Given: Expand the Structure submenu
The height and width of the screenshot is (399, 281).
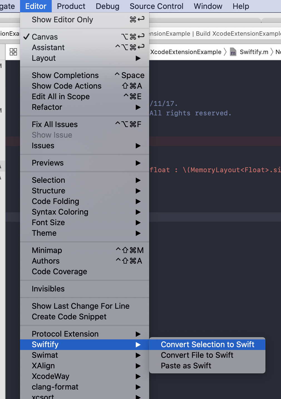Looking at the screenshot, I should point(85,191).
